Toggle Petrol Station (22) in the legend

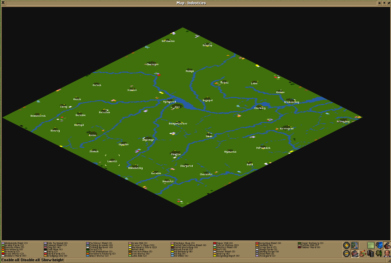tap(226, 245)
